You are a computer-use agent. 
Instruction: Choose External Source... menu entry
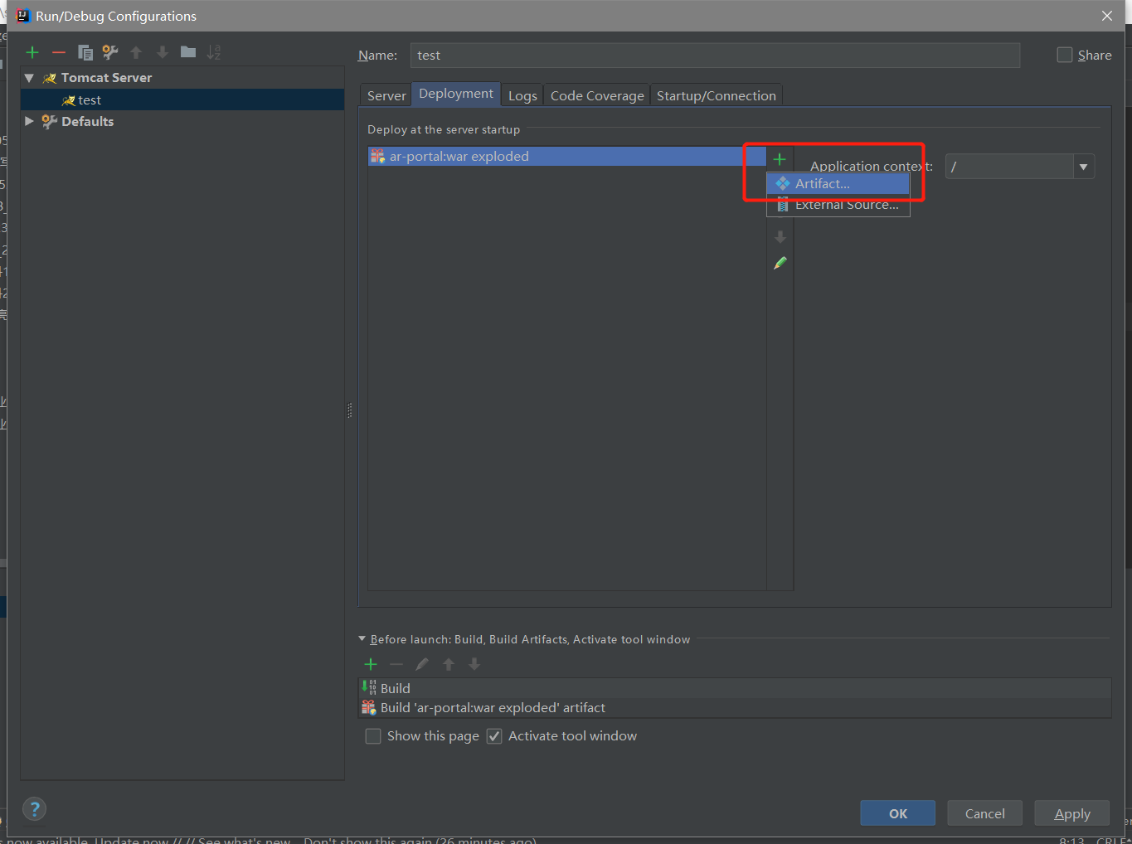point(838,205)
